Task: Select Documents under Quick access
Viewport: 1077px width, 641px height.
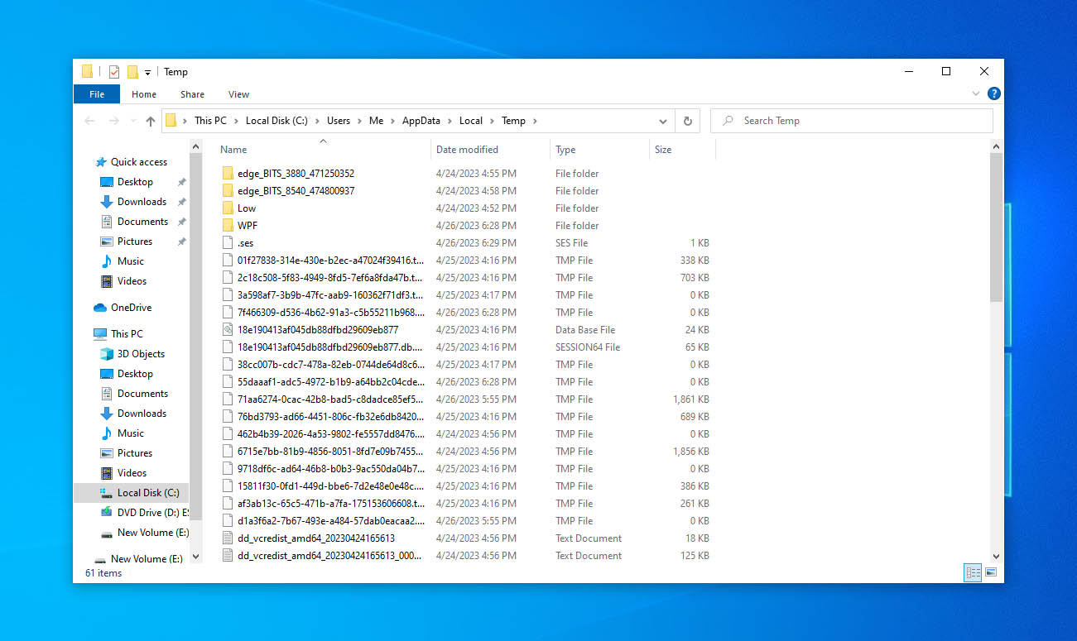Action: coord(142,222)
